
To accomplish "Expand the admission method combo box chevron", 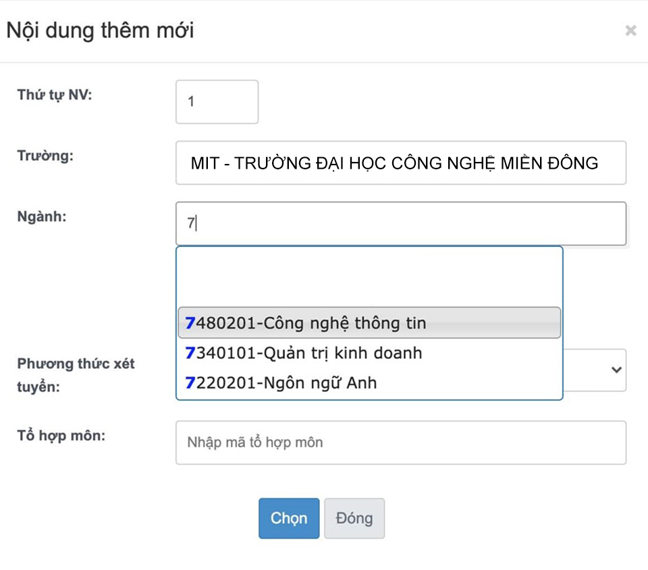I will click(615, 370).
